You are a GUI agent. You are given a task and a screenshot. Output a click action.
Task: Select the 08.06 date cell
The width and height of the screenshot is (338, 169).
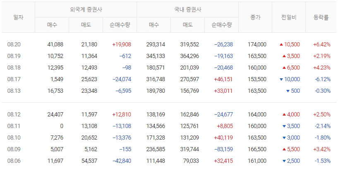(14, 161)
